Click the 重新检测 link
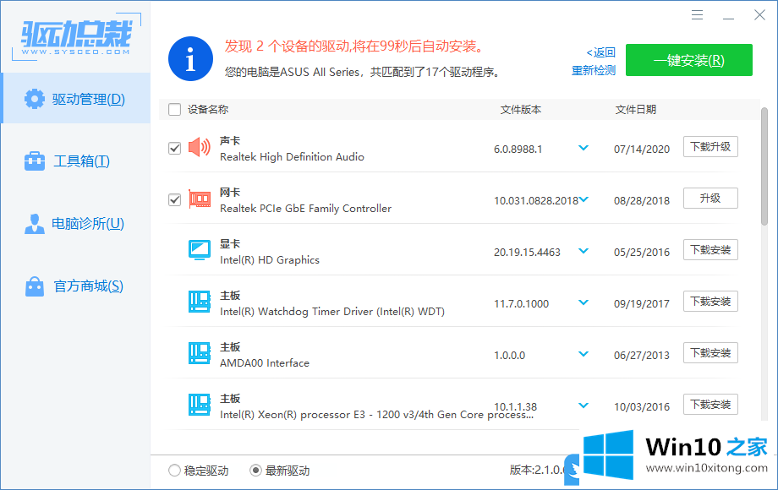The height and width of the screenshot is (490, 778). click(594, 70)
